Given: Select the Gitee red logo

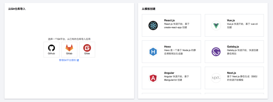Looking at the screenshot, I should pos(87,48).
